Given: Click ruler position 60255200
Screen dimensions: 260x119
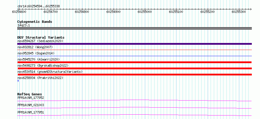Looking at the screenshot, I should 208,12.
